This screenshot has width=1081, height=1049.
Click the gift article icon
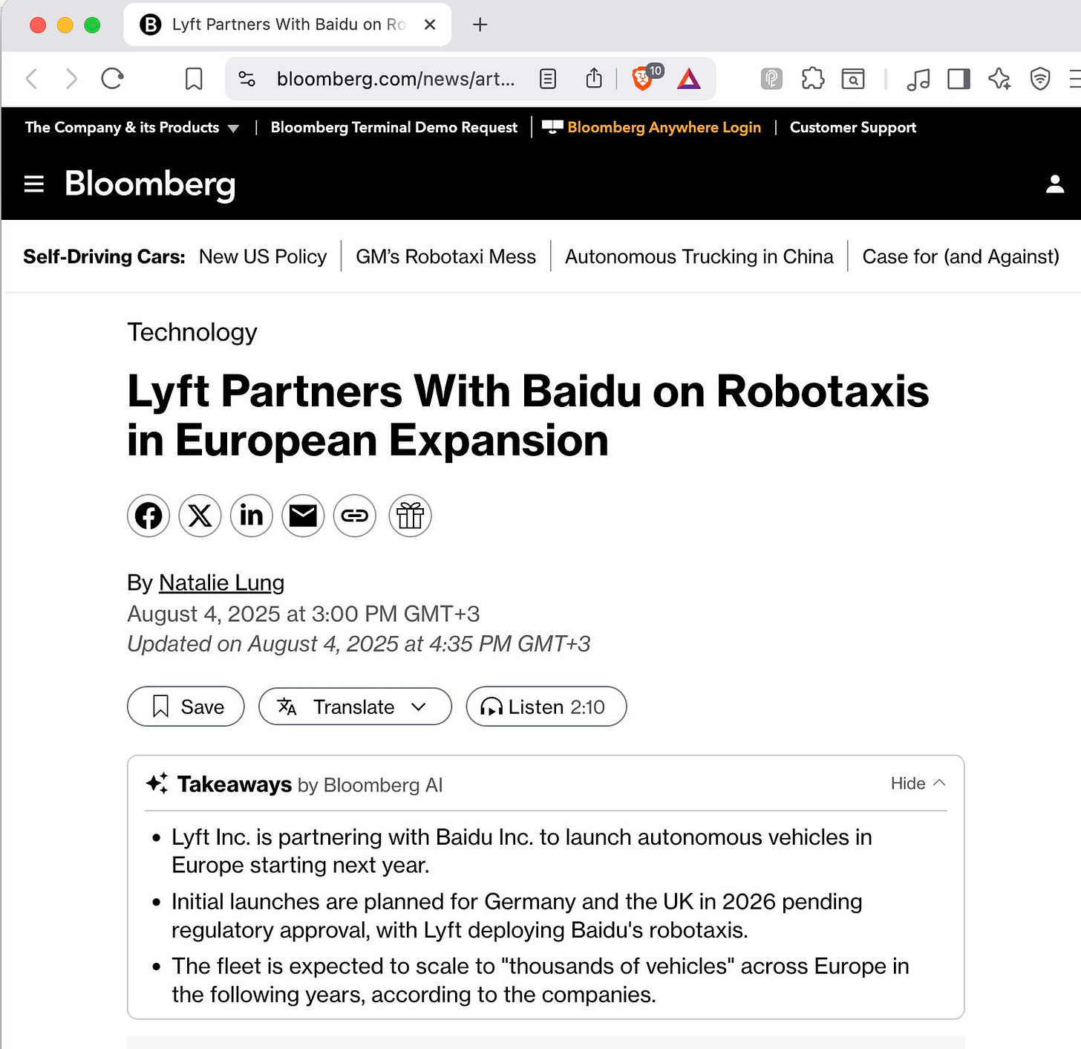click(410, 516)
